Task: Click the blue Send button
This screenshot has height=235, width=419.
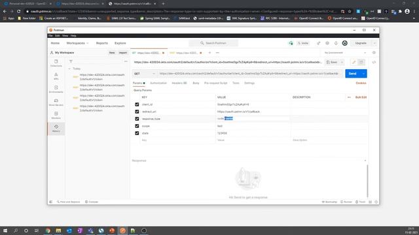Action: pos(352,74)
